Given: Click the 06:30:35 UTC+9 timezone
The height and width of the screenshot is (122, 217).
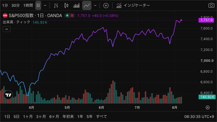Looking at the screenshot, I should point(199,117).
